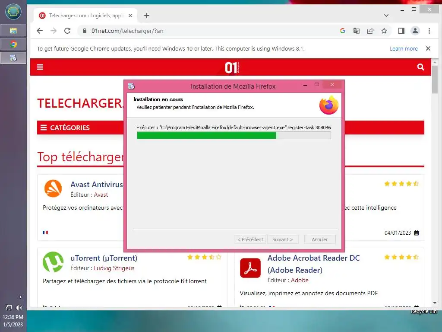The width and height of the screenshot is (442, 332).
Task: Click the Ludvig Strigeus editor link
Action: tap(114, 268)
